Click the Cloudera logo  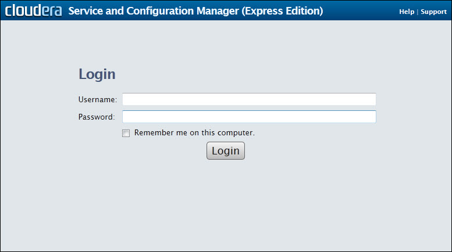pos(33,10)
